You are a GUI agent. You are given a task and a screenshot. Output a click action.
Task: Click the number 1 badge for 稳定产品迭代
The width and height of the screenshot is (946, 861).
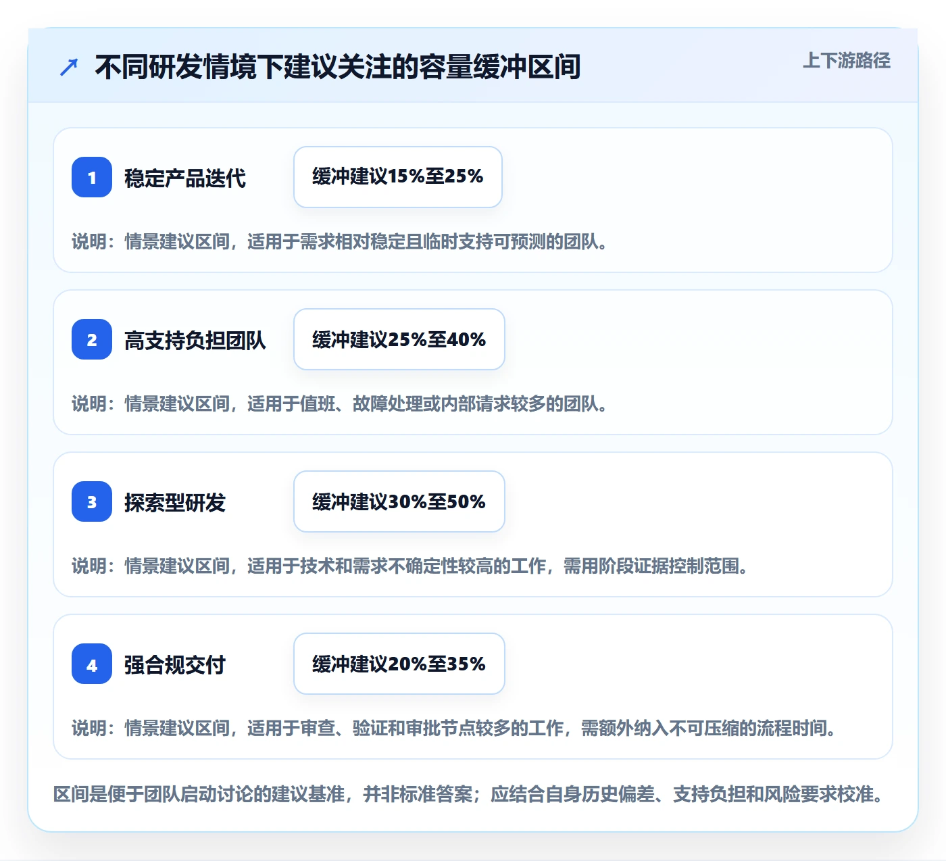[x=92, y=177]
